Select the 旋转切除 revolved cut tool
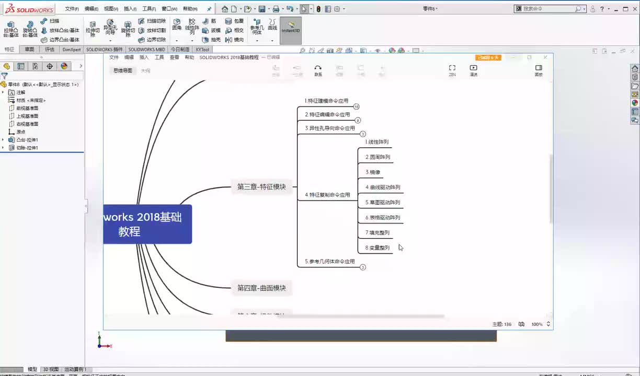This screenshot has width=640, height=376. (x=128, y=29)
